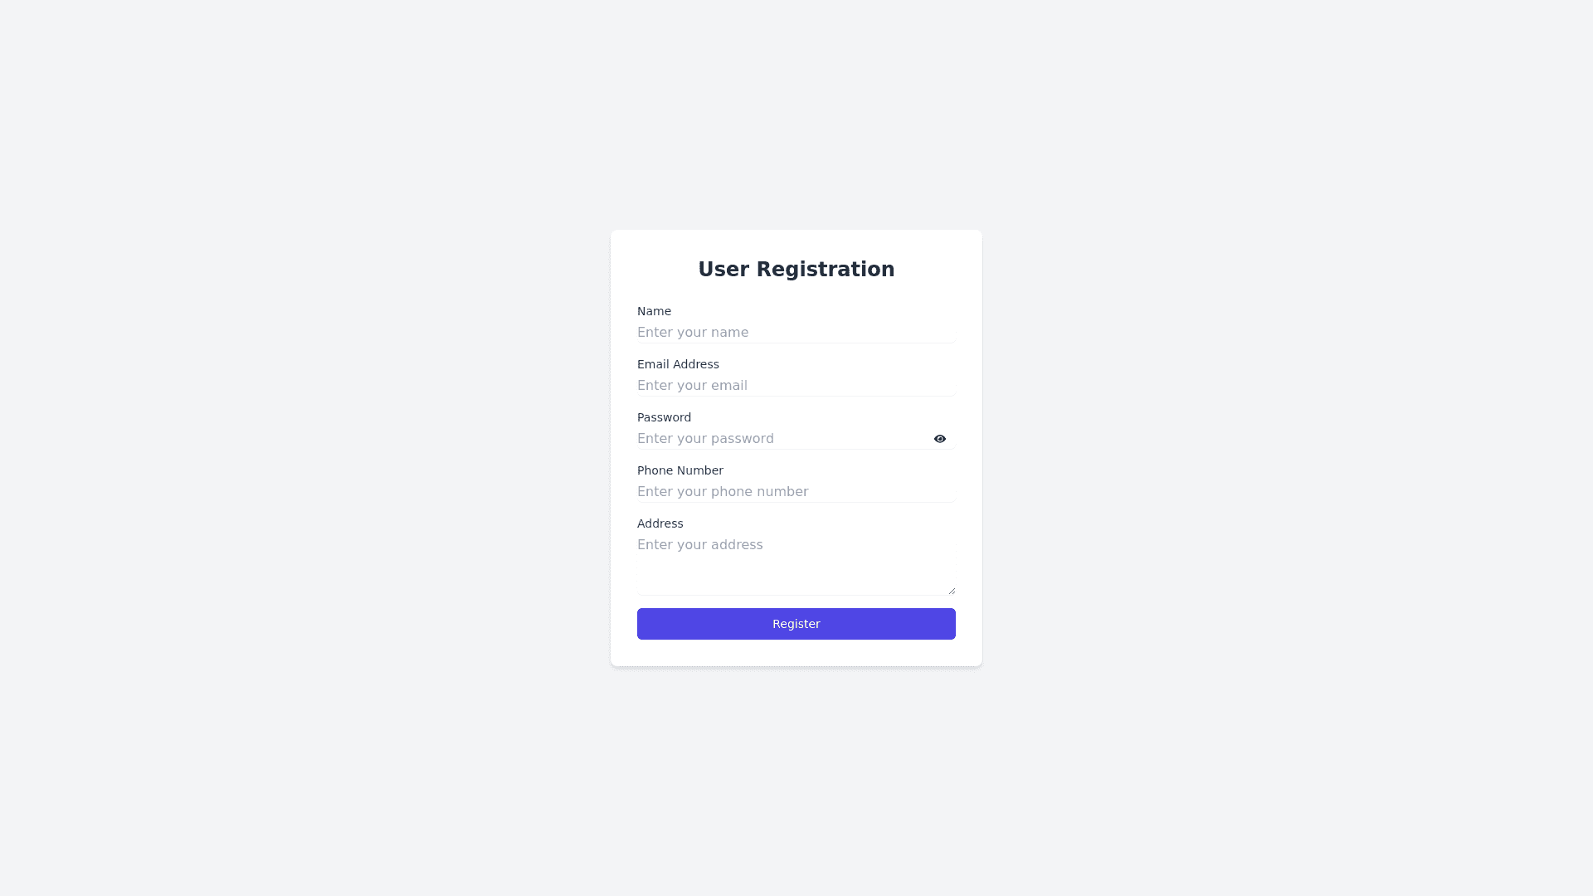Image resolution: width=1593 pixels, height=896 pixels.
Task: Click the "Enter your address" placeholder text
Action: 699,545
